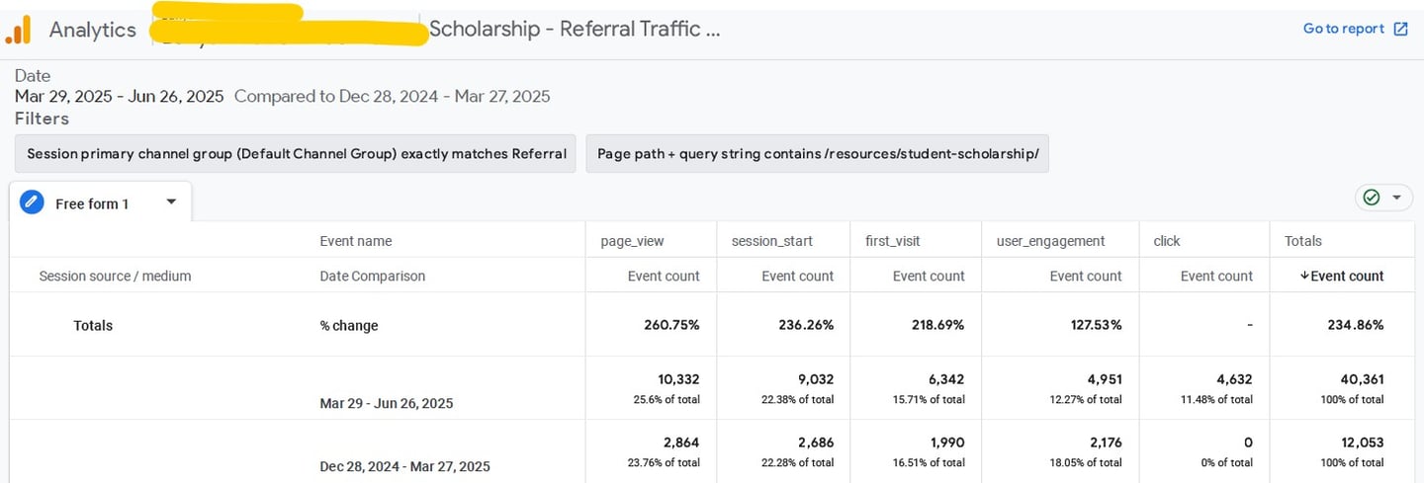Image resolution: width=1424 pixels, height=483 pixels.
Task: Click the Scholarship - Referral Traffic title
Action: point(575,29)
